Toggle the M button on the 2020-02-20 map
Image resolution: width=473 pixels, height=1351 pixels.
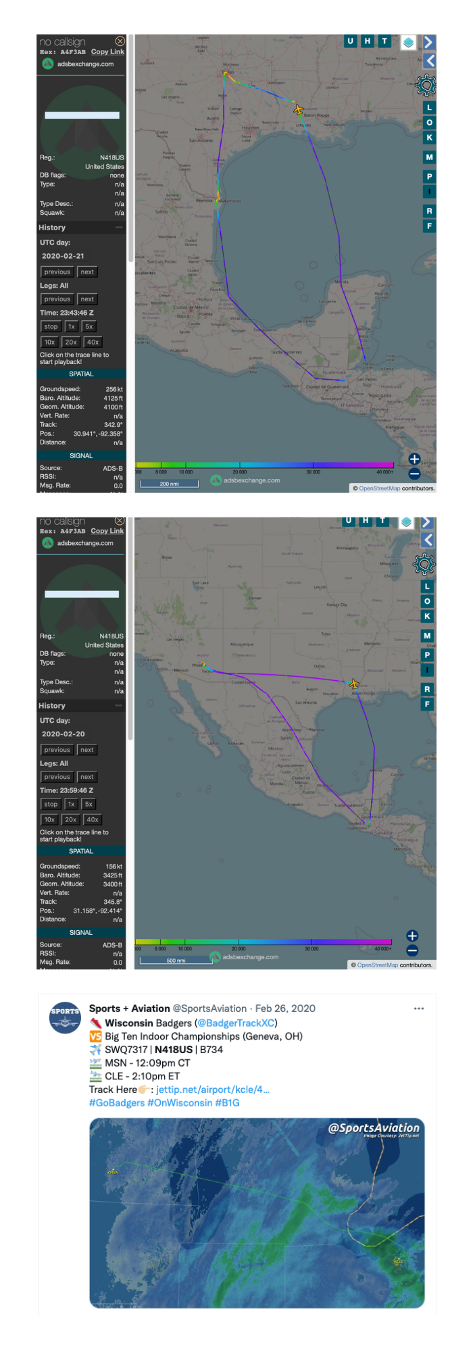(427, 636)
